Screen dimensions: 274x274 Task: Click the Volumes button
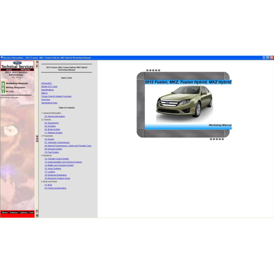tap(14, 213)
